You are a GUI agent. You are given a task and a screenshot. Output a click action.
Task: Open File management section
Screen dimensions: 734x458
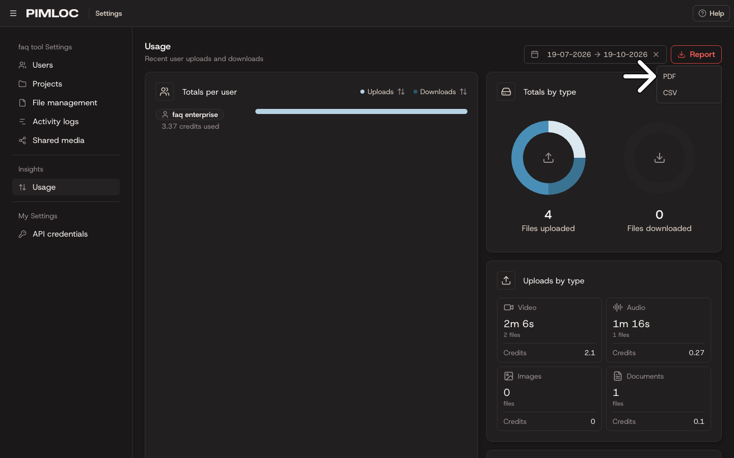click(x=66, y=103)
